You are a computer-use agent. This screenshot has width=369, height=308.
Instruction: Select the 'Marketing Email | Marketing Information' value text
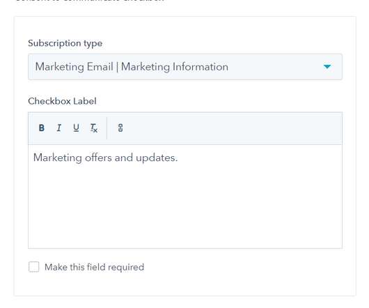132,67
